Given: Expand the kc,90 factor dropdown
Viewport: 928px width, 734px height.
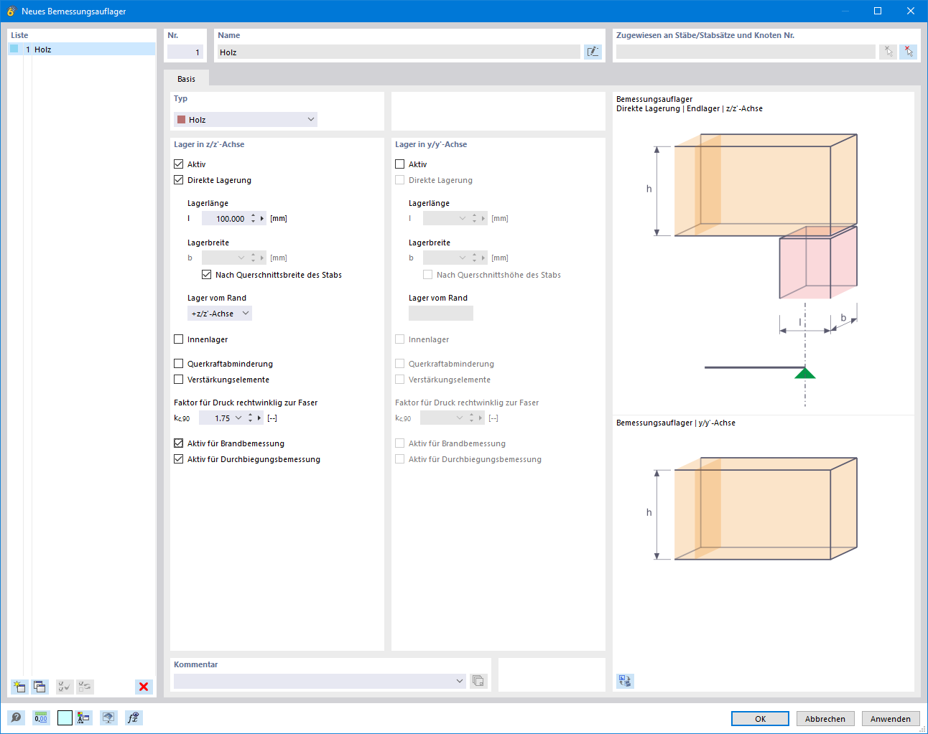Looking at the screenshot, I should [x=239, y=418].
